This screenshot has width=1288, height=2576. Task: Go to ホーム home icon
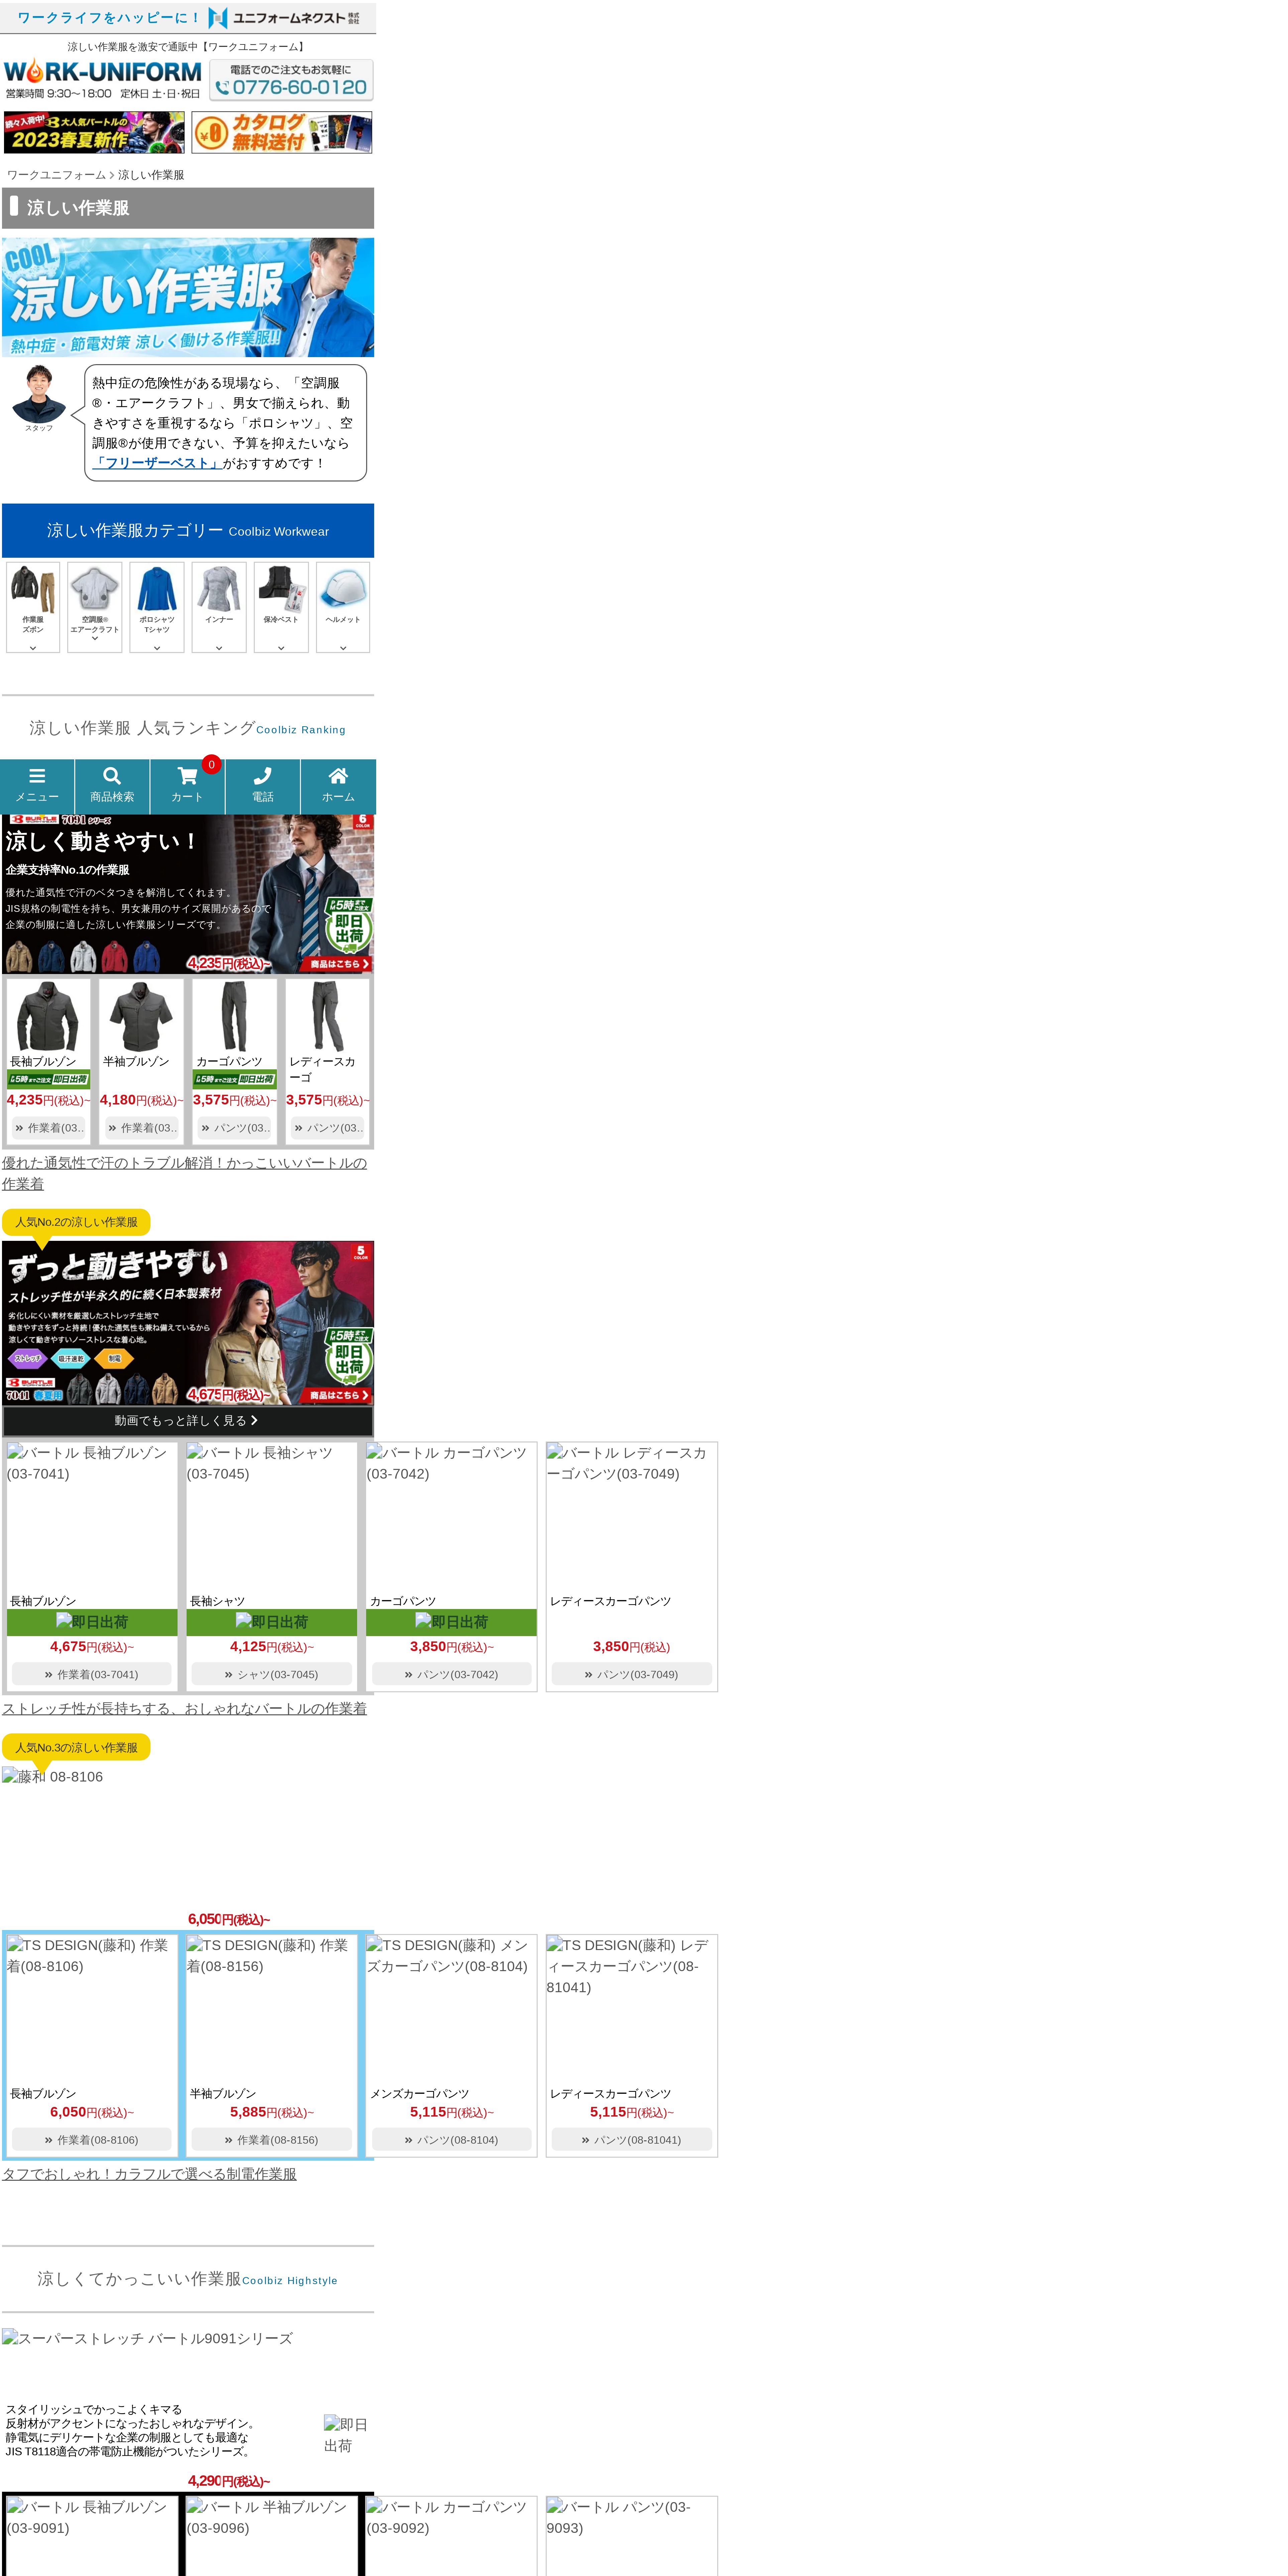pos(338,786)
